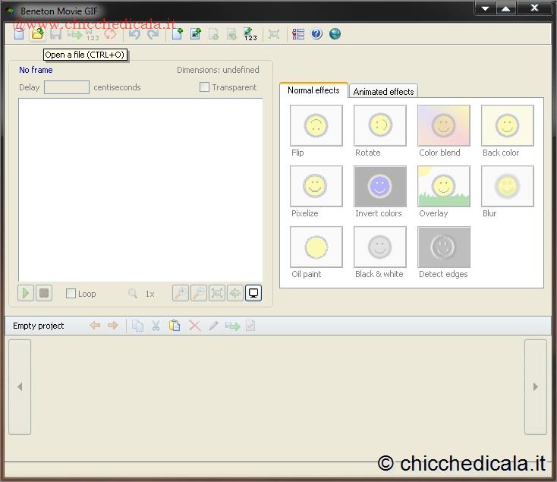Screen dimensions: 557x482
Task: Apply the Flip effect
Action: (x=316, y=125)
